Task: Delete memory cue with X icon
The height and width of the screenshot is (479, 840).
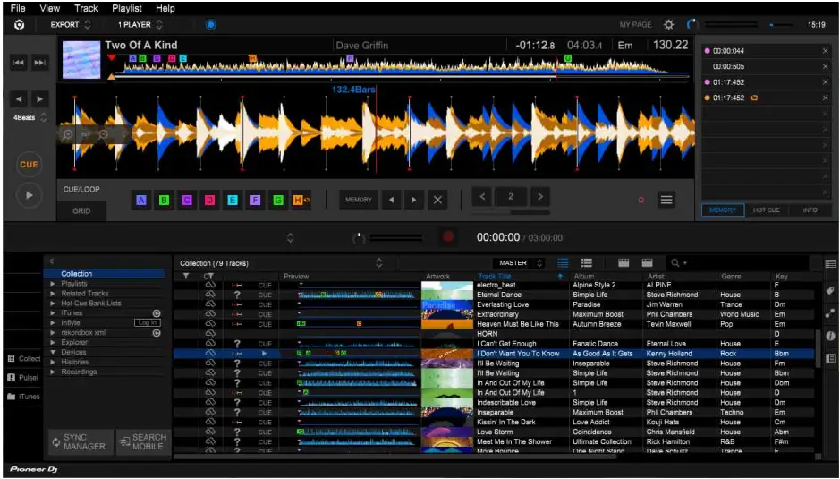Action: click(437, 200)
